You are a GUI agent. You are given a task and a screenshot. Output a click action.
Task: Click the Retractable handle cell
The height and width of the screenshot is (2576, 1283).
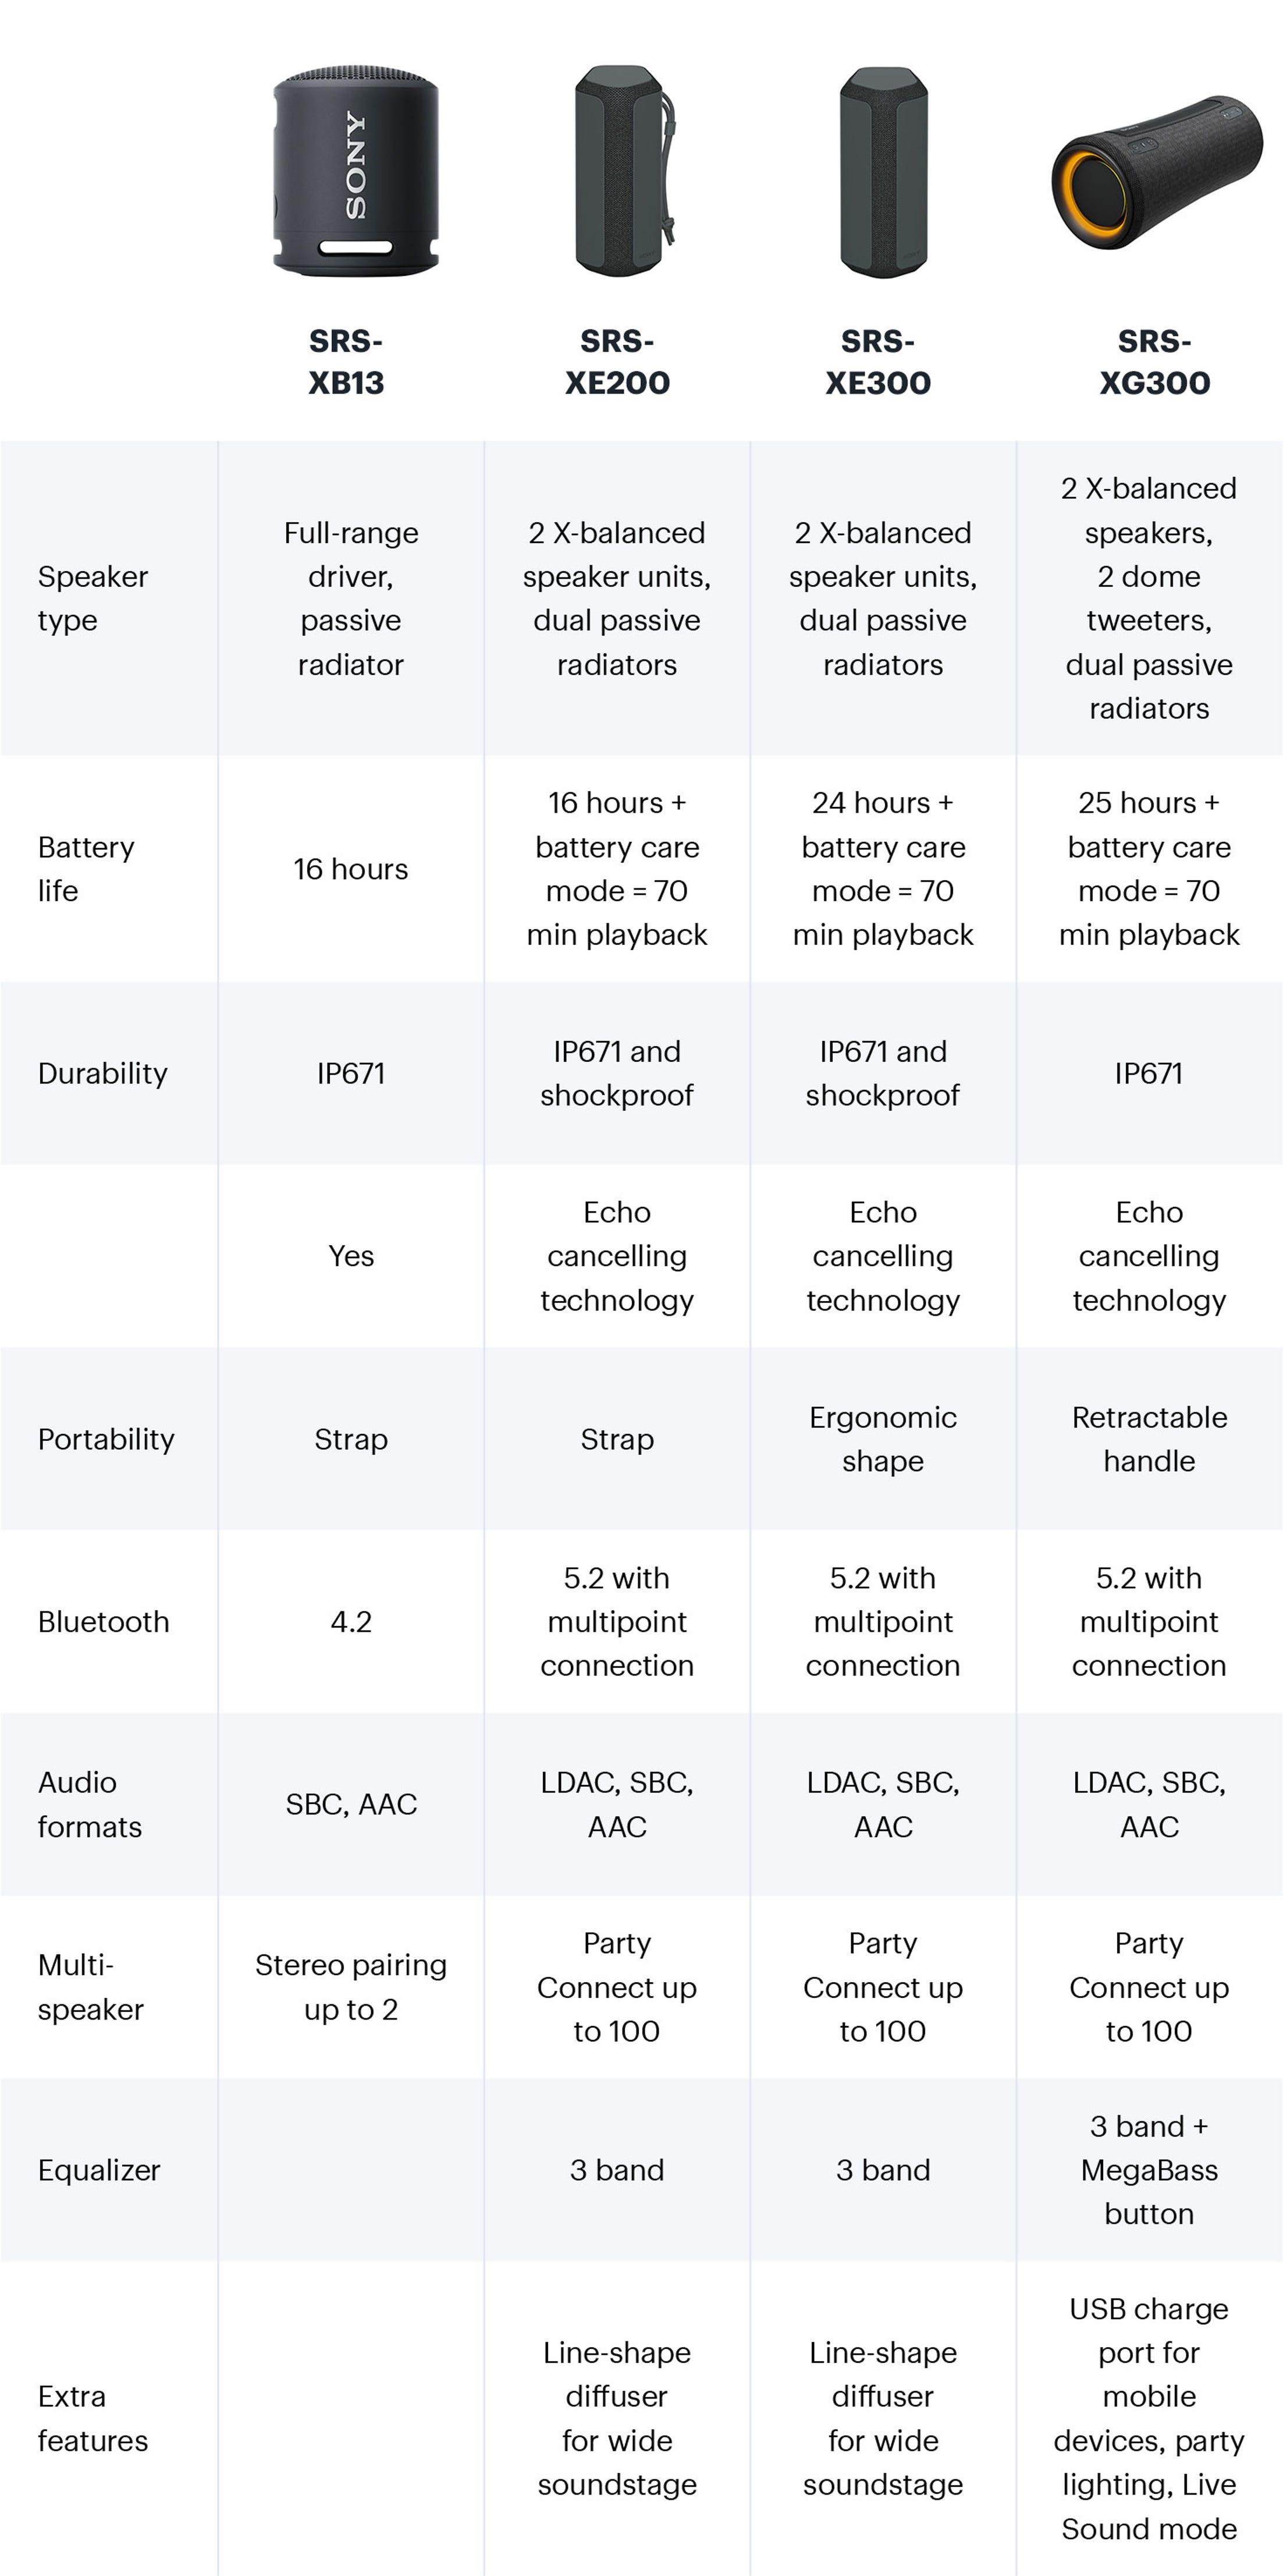(x=1149, y=1439)
